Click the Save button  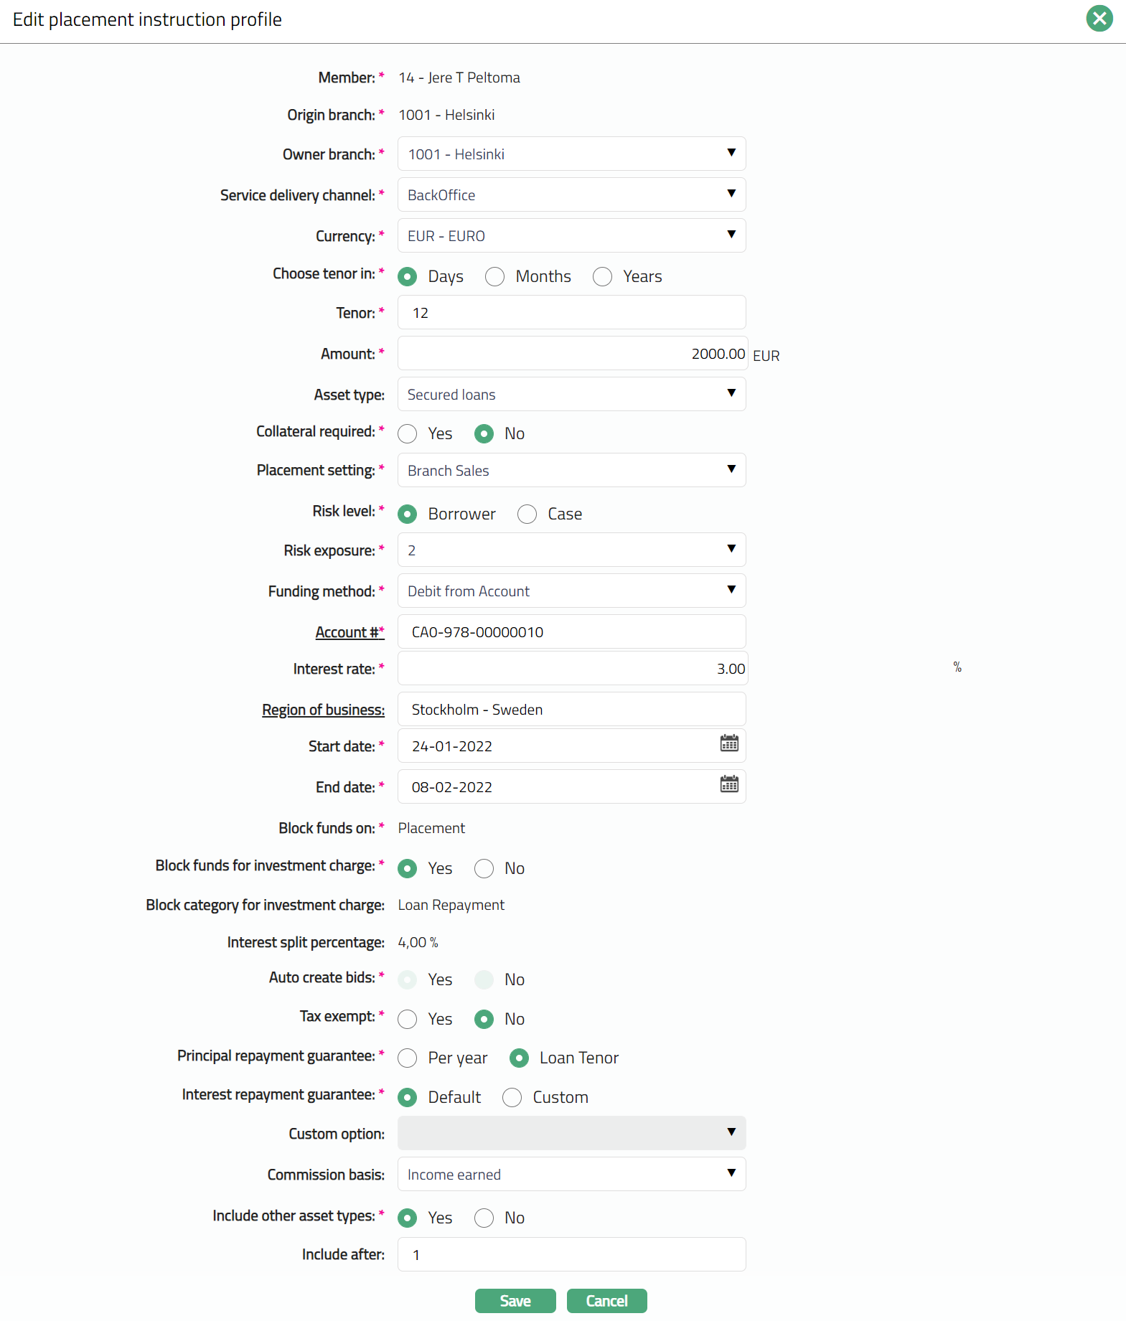pos(515,1301)
